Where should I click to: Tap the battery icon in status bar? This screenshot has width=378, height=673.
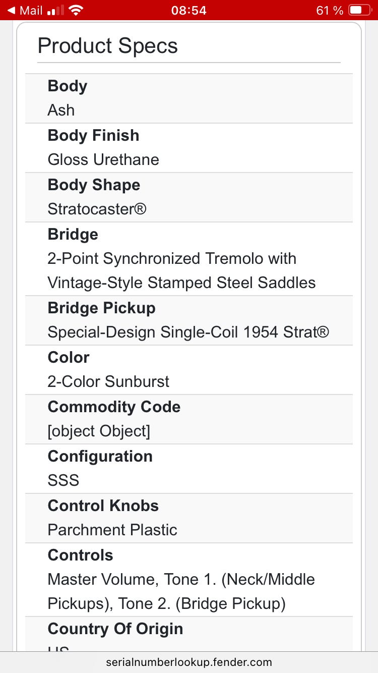(x=359, y=10)
